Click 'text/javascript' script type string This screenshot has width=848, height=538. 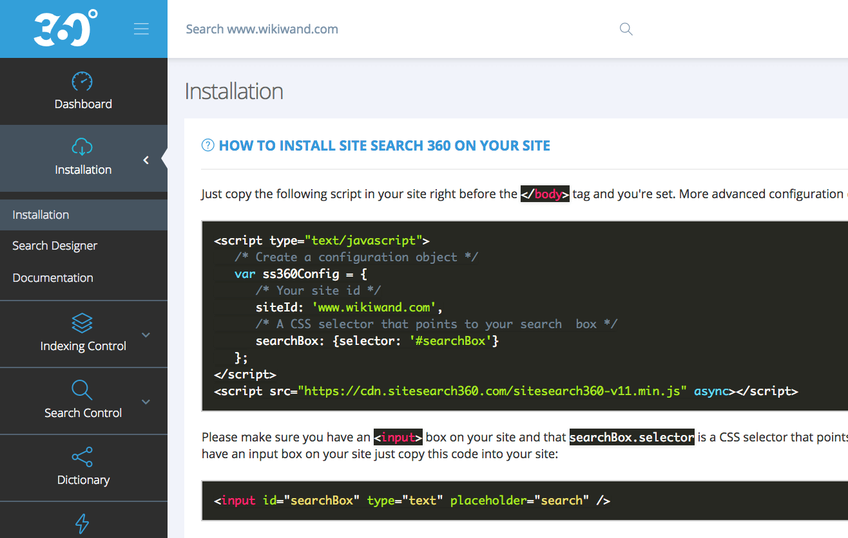[x=363, y=240]
